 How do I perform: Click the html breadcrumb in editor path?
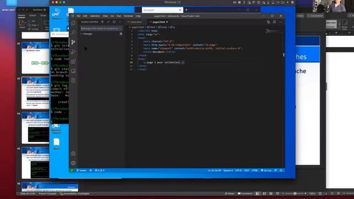coord(151,27)
